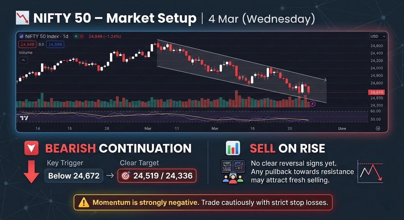Open the USD currency dropdown
The width and height of the screenshot is (404, 220).
[x=378, y=36]
